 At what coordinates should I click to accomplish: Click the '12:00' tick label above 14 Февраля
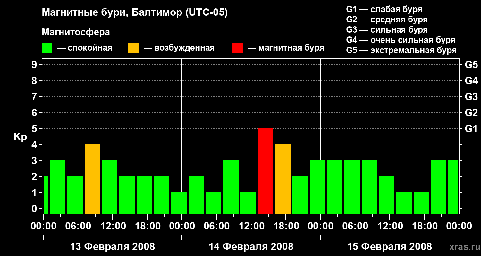click(251, 226)
